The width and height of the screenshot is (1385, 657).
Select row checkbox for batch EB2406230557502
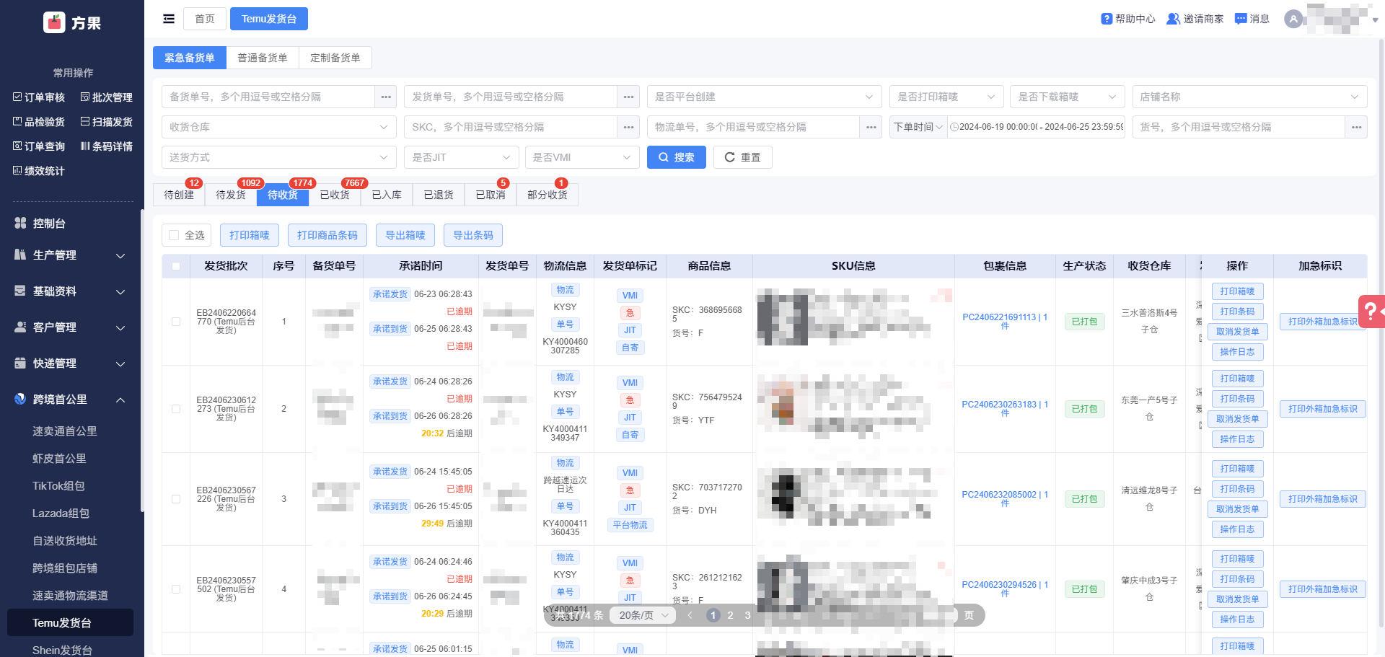pos(176,589)
